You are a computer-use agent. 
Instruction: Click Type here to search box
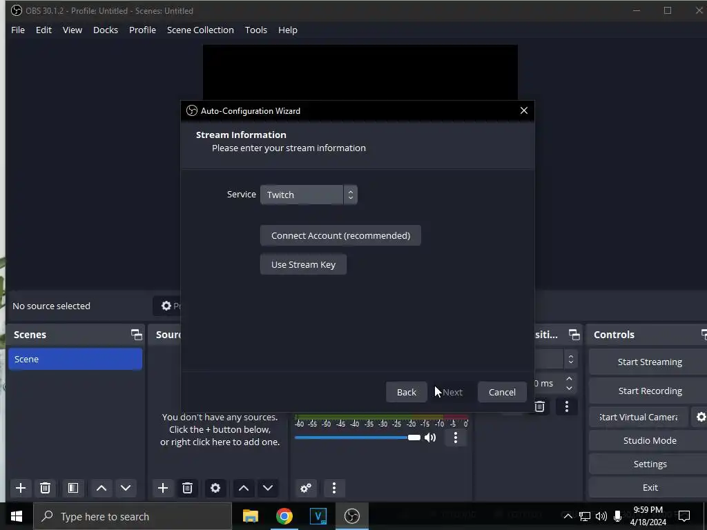tap(133, 516)
